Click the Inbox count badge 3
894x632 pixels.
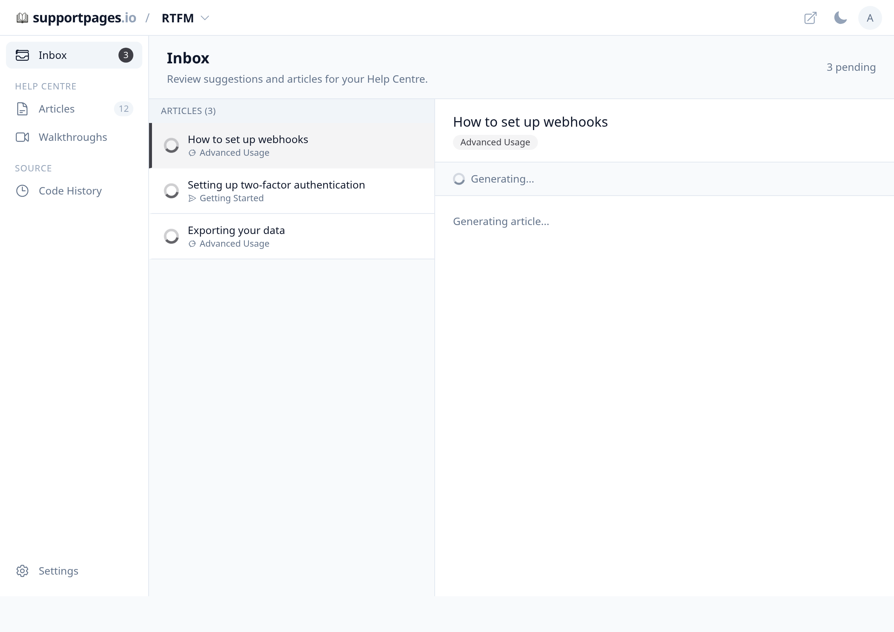point(126,55)
